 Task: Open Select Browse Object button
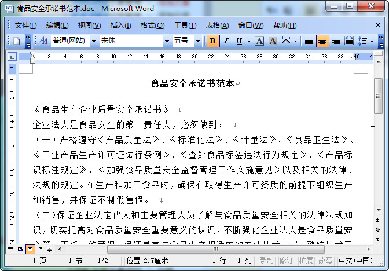click(x=378, y=229)
